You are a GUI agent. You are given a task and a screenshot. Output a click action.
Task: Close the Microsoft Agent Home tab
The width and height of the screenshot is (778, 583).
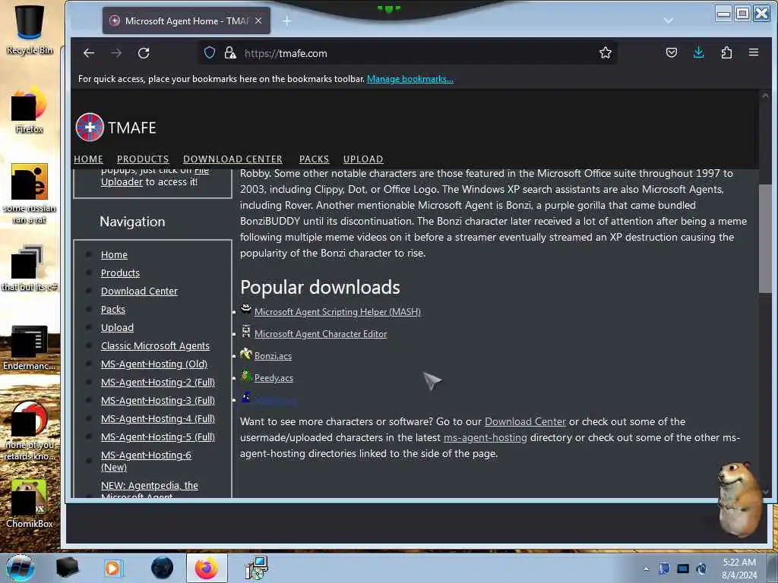tap(258, 20)
